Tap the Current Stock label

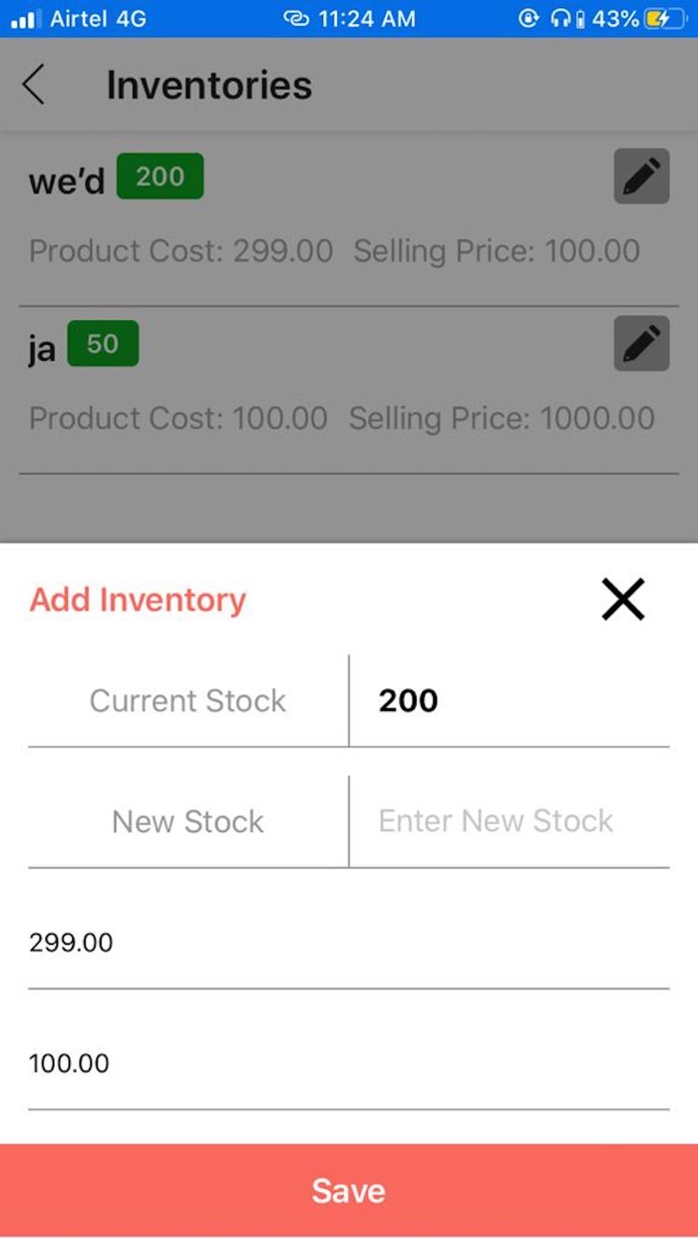click(x=186, y=700)
